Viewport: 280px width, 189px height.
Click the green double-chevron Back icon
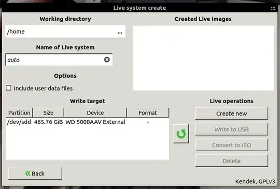[x=27, y=173]
